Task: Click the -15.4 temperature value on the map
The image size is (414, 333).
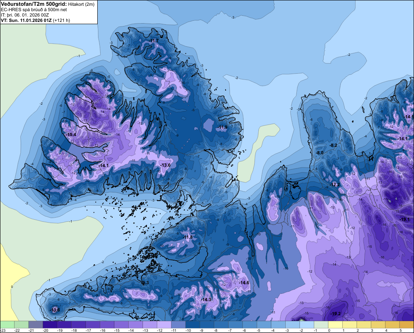Action: [71, 134]
